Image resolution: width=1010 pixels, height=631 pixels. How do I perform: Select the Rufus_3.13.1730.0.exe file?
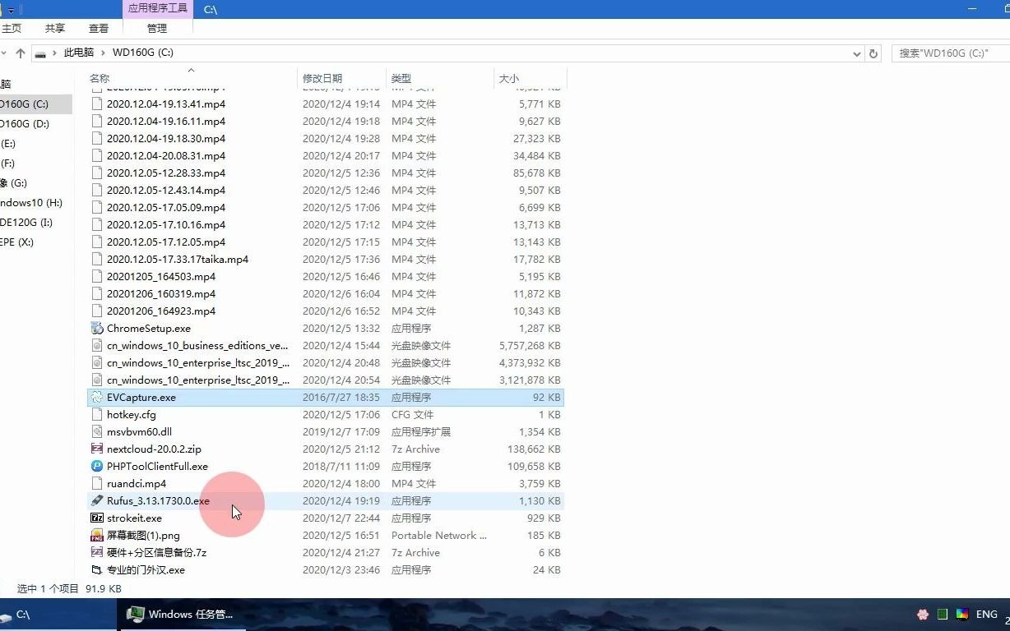click(x=158, y=500)
